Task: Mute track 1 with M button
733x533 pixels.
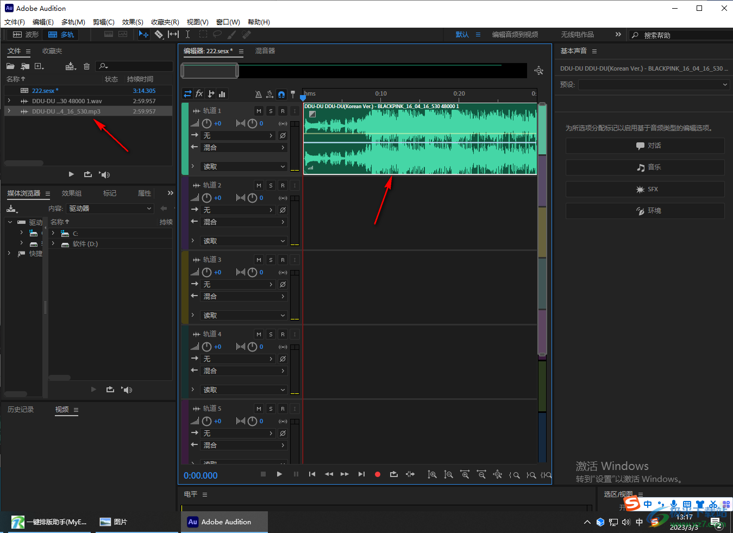Action: pos(259,111)
